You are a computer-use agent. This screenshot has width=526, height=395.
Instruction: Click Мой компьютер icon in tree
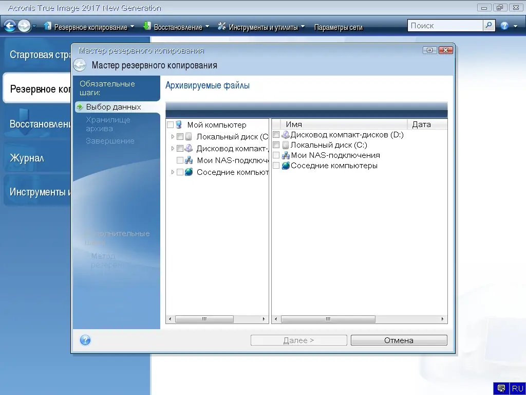[179, 124]
